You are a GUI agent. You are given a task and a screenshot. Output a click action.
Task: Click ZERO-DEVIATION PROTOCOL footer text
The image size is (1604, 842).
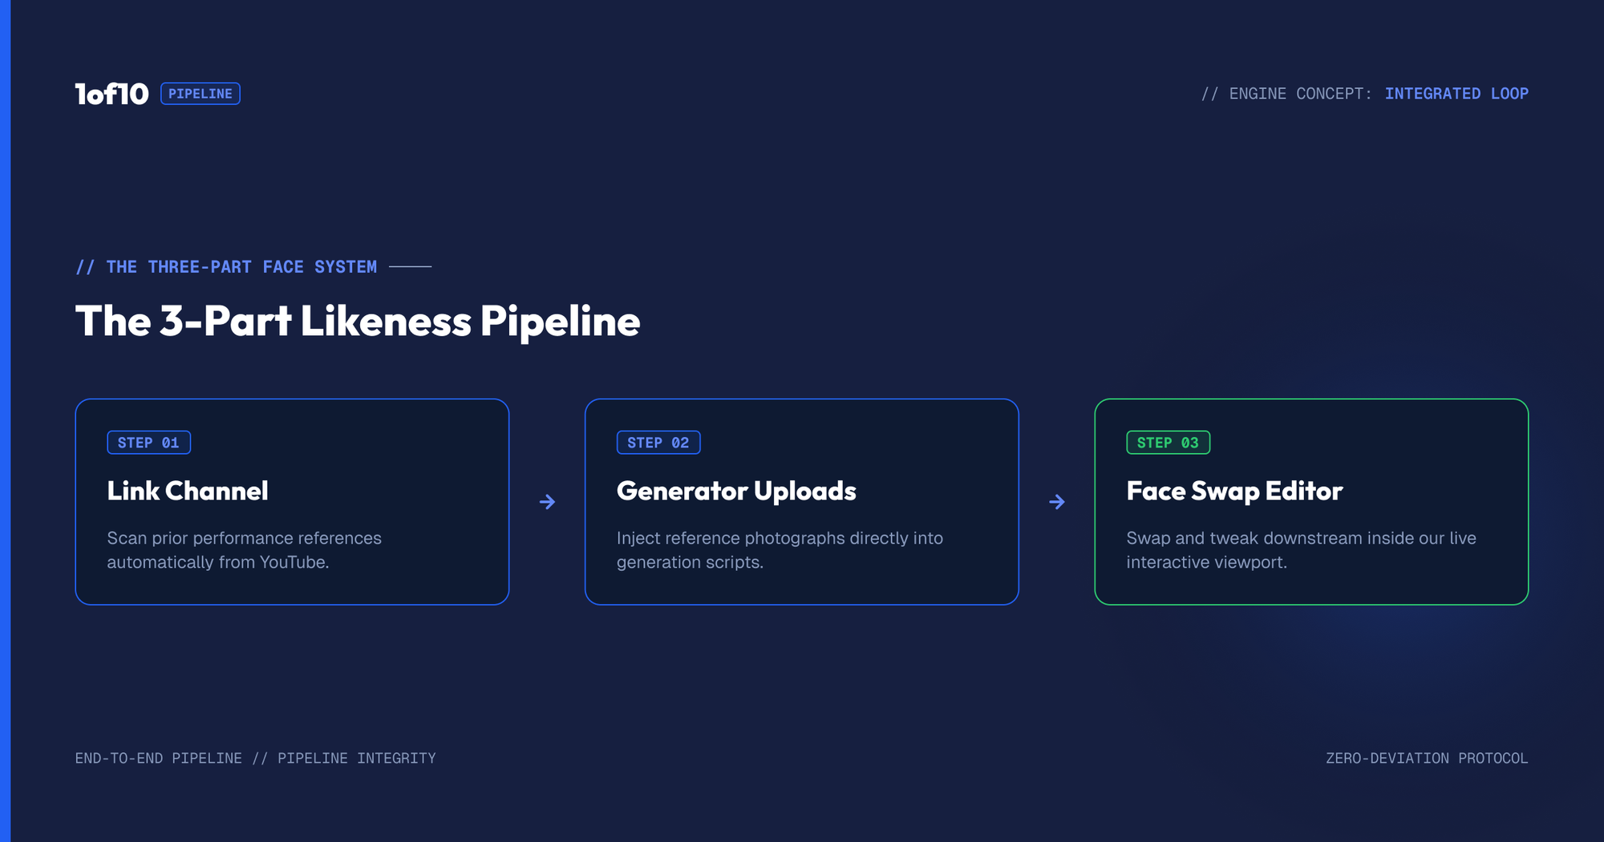pos(1427,759)
